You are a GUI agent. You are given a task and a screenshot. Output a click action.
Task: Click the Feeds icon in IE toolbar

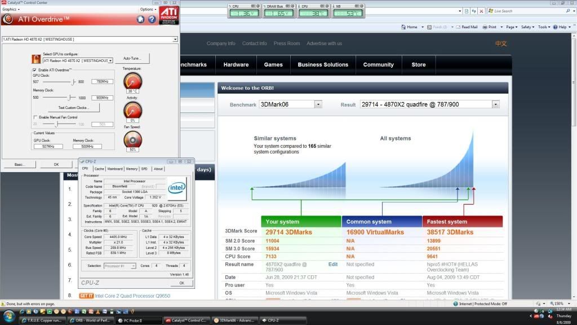tap(429, 27)
